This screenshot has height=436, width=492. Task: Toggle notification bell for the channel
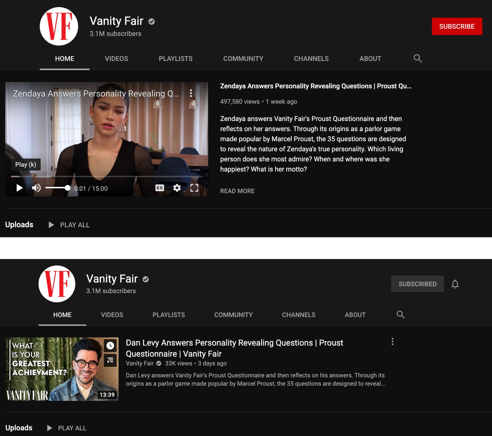(455, 284)
